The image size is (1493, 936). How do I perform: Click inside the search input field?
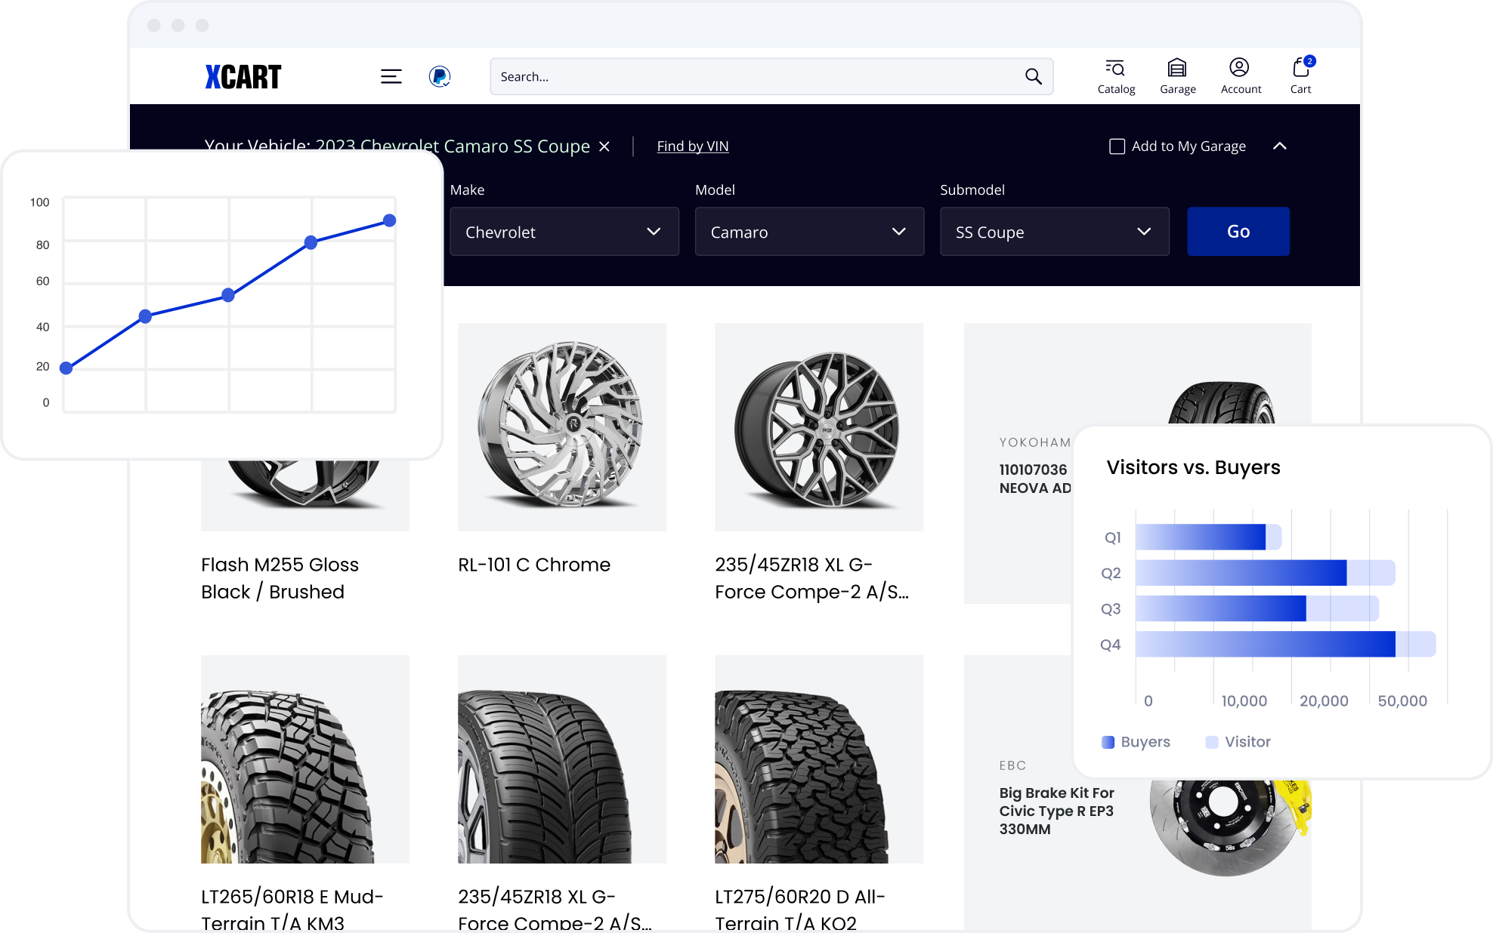pos(756,76)
